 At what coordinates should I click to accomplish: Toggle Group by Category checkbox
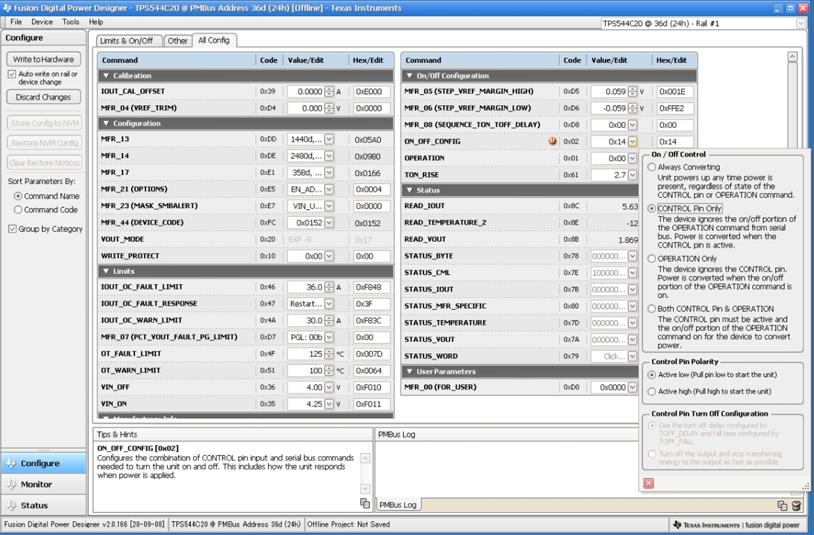point(12,229)
